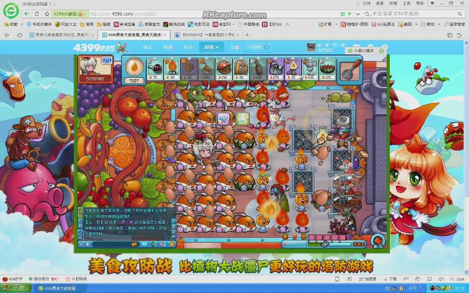Screen dimensions: 469x293
Task: Open the 截图 screenshot tool
Action: tap(409, 24)
